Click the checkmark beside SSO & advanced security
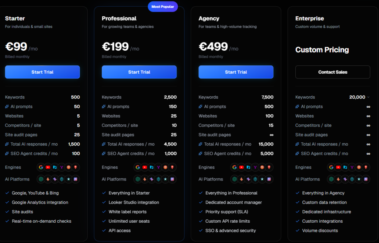 [201, 230]
